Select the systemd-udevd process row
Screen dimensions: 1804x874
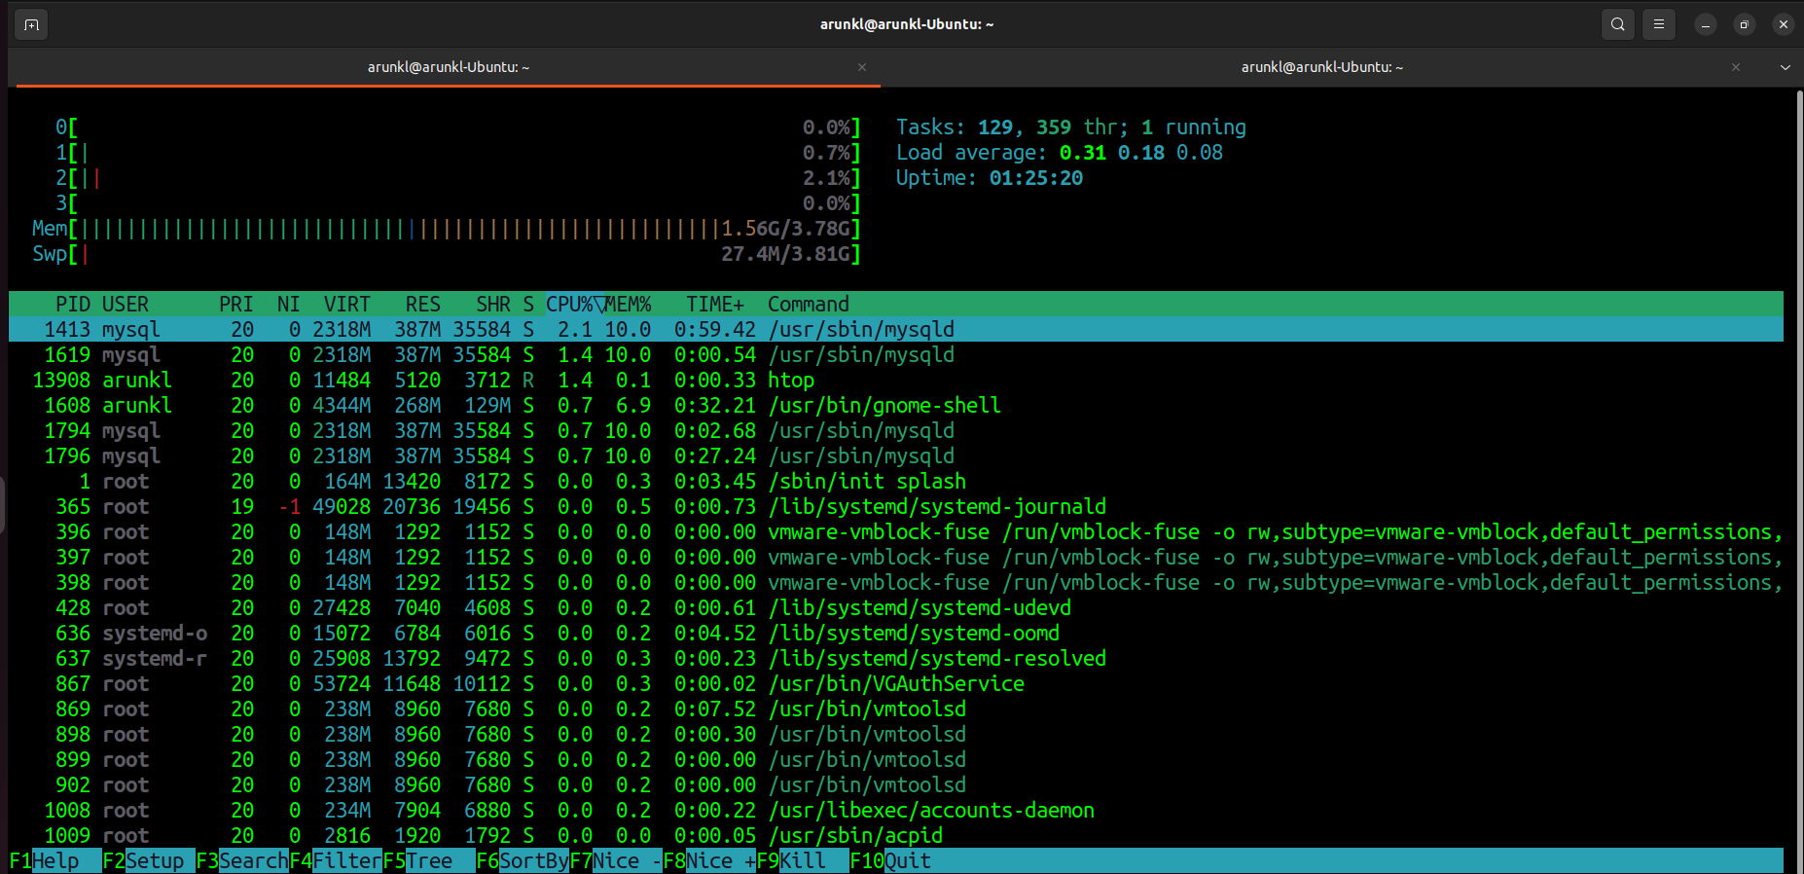point(896,607)
